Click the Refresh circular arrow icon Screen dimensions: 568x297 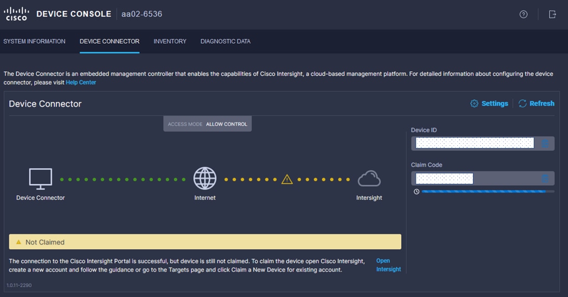(x=522, y=103)
